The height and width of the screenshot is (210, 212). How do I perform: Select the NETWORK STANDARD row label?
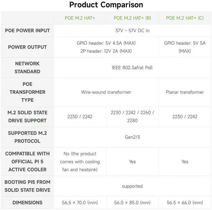point(27,67)
